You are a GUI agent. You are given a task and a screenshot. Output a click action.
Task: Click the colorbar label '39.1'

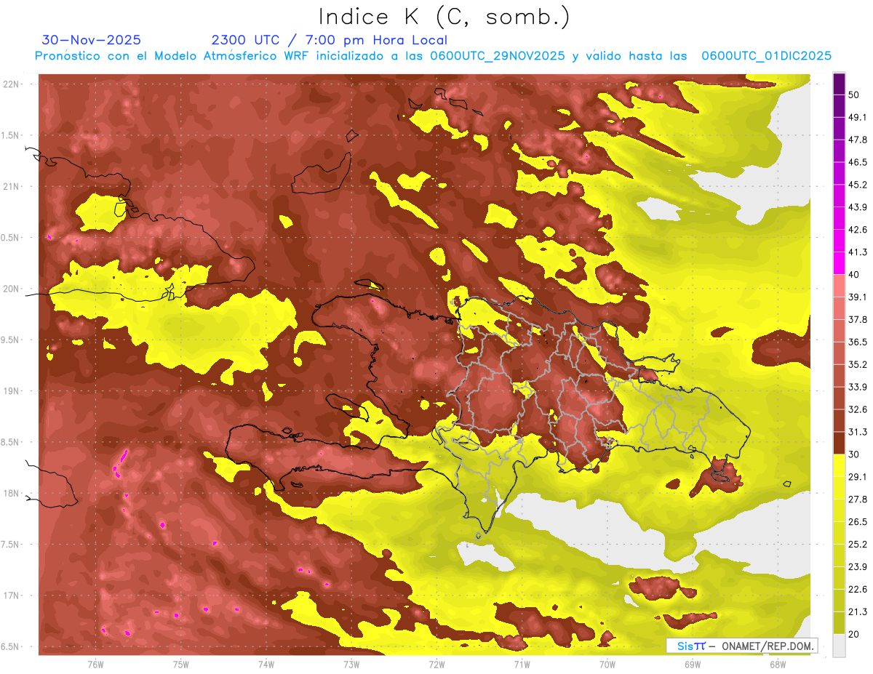click(x=857, y=297)
